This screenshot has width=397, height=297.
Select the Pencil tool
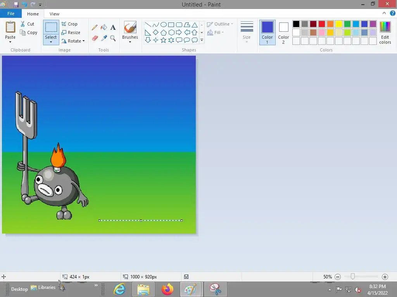coord(95,27)
